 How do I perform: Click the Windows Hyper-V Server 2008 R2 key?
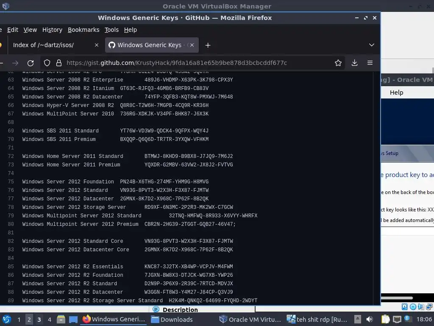click(x=164, y=105)
